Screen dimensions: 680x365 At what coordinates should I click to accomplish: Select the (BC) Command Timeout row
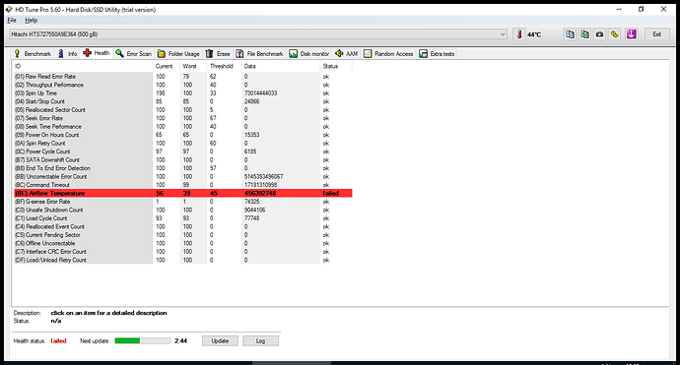click(182, 185)
